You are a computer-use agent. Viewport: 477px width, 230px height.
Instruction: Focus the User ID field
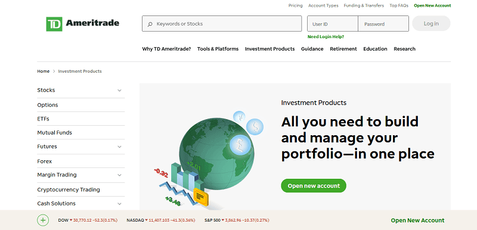tap(333, 24)
